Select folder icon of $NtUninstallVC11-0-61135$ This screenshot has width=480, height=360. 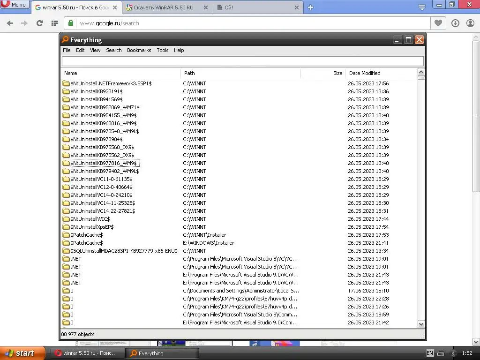[x=66, y=179]
